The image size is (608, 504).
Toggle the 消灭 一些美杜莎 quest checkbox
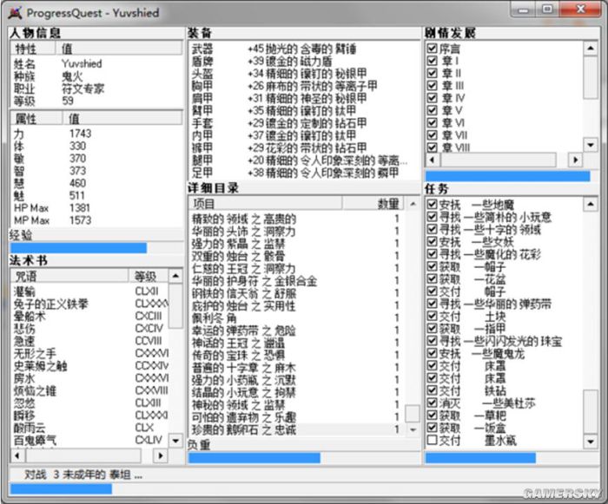[x=432, y=403]
